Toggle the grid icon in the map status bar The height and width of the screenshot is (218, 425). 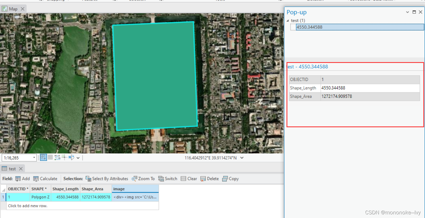(50, 157)
